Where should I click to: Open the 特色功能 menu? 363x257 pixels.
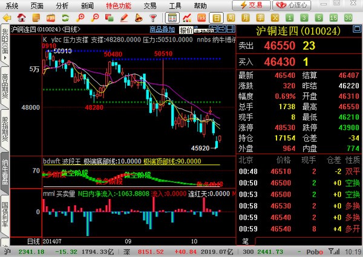[119, 6]
